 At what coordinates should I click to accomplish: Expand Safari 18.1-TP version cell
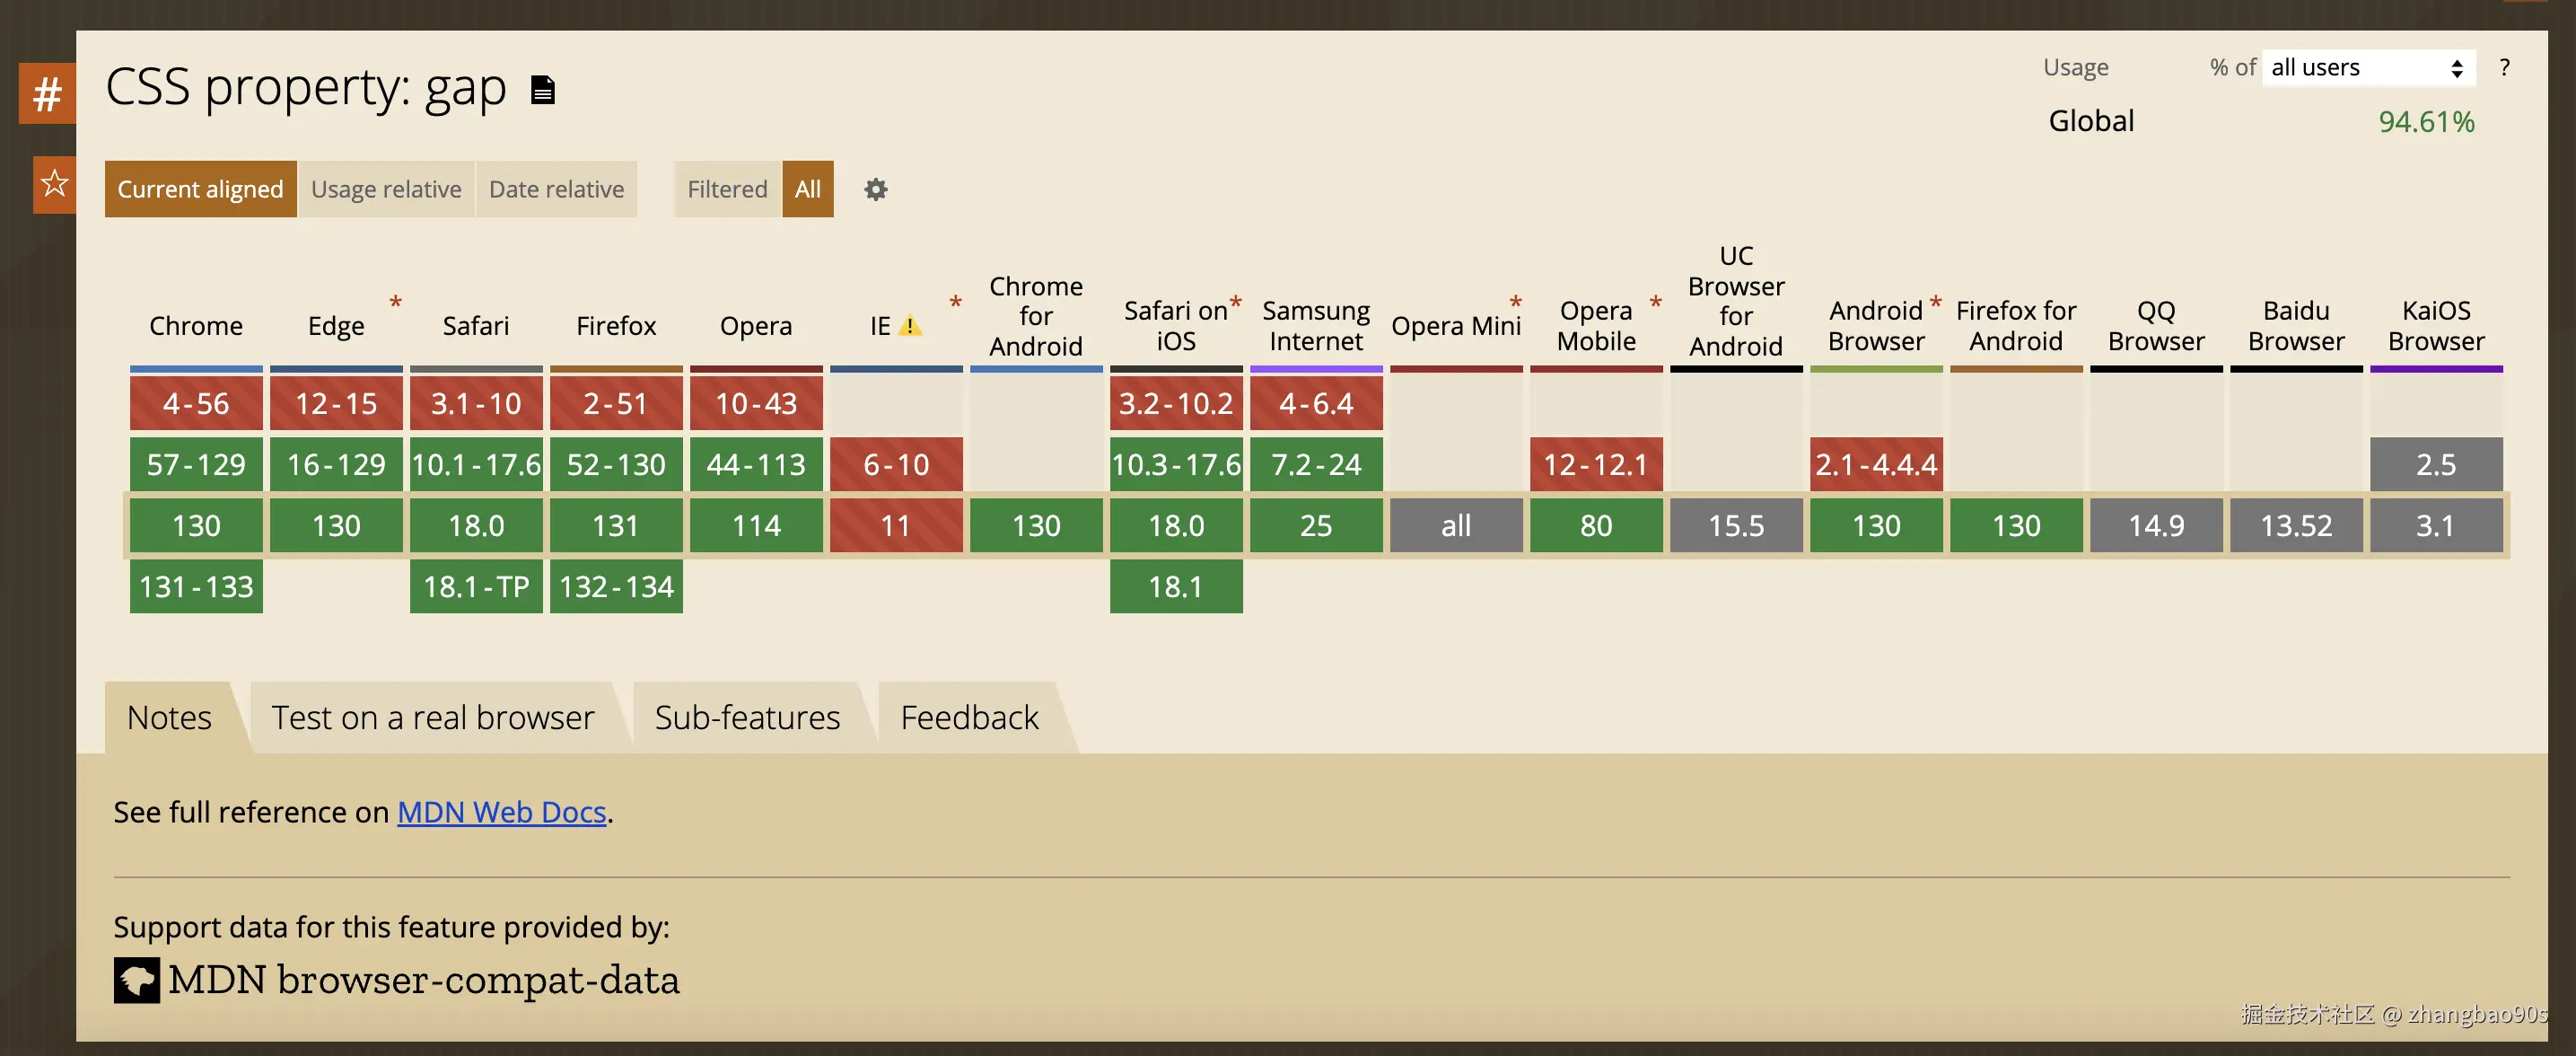[x=476, y=586]
